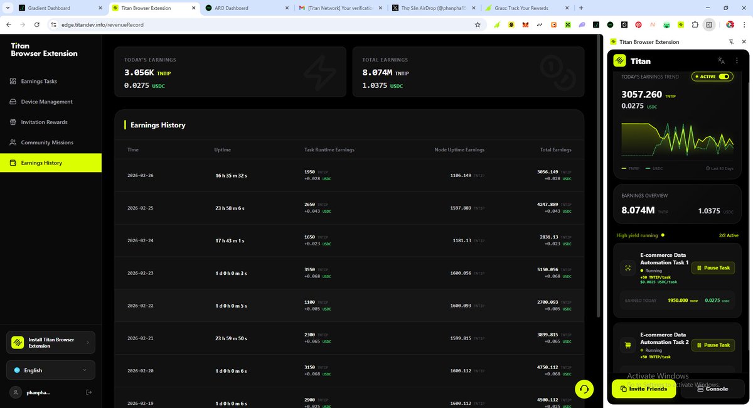Pause E-commerce Data Automation Task 1
The width and height of the screenshot is (753, 408).
click(713, 268)
